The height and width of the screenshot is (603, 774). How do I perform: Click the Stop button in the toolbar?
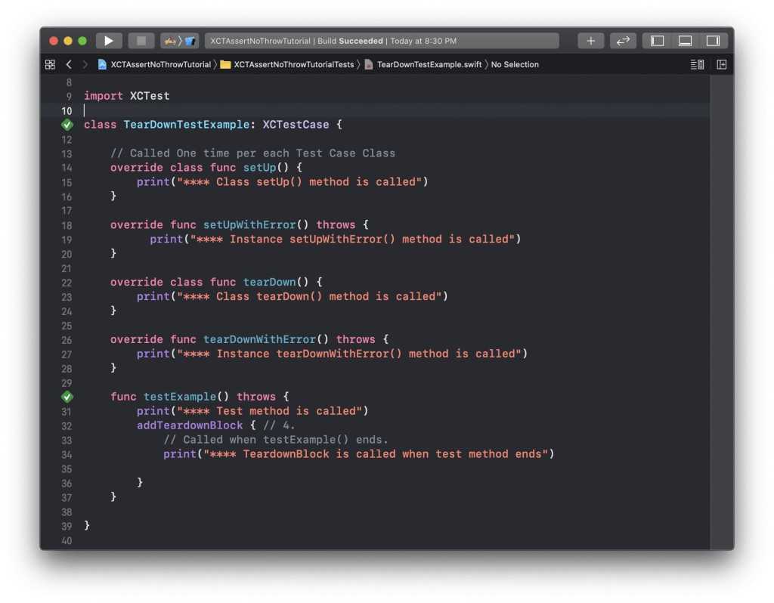point(140,41)
